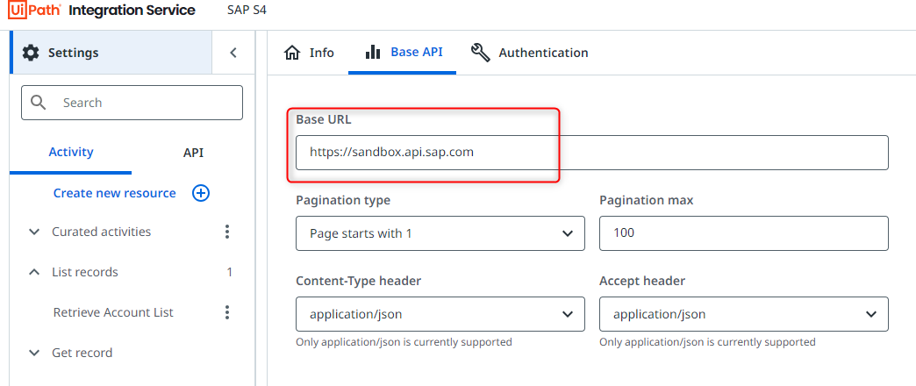Click the Base API bar chart icon

pyautogui.click(x=373, y=52)
